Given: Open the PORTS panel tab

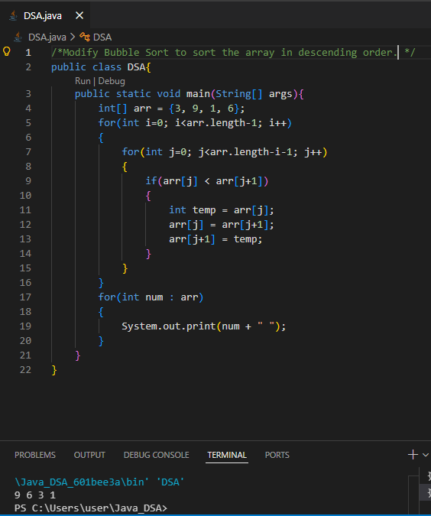Looking at the screenshot, I should [277, 455].
